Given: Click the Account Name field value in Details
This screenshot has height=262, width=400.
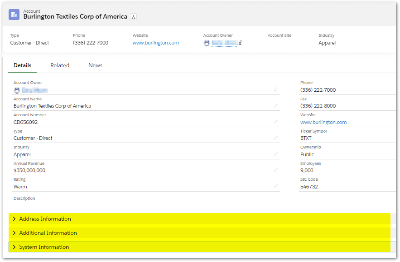Looking at the screenshot, I should (x=52, y=106).
